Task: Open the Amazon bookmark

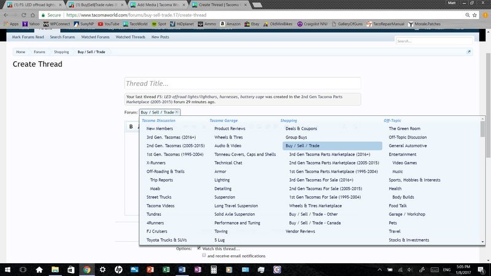Action: [230, 24]
